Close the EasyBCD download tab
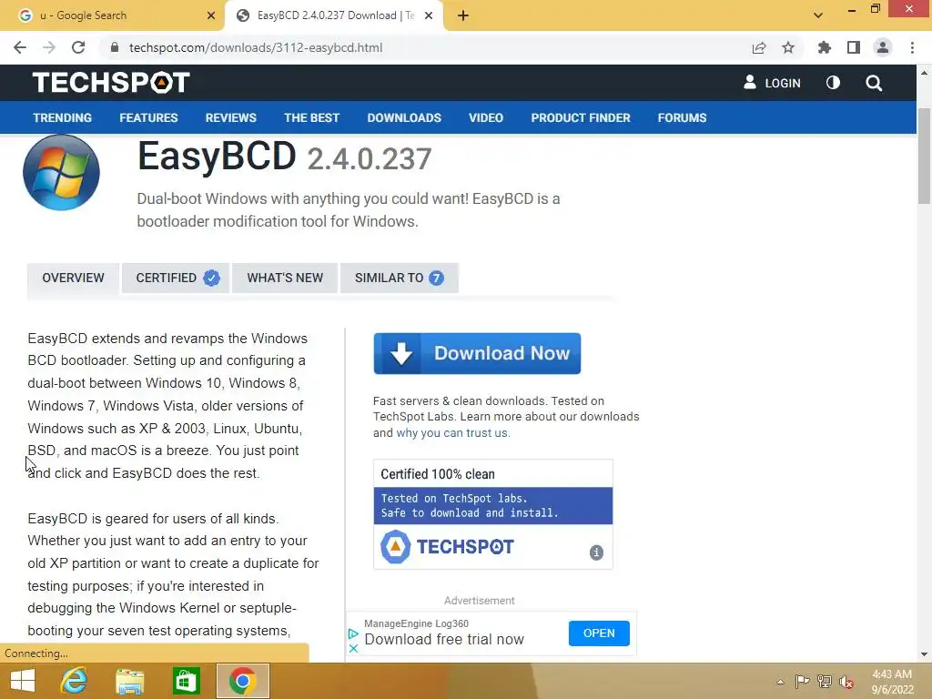This screenshot has width=932, height=699. coord(429,15)
